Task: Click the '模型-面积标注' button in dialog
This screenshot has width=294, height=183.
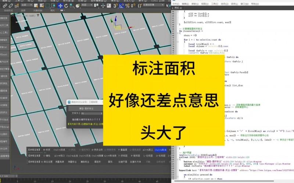Action: pos(86,108)
